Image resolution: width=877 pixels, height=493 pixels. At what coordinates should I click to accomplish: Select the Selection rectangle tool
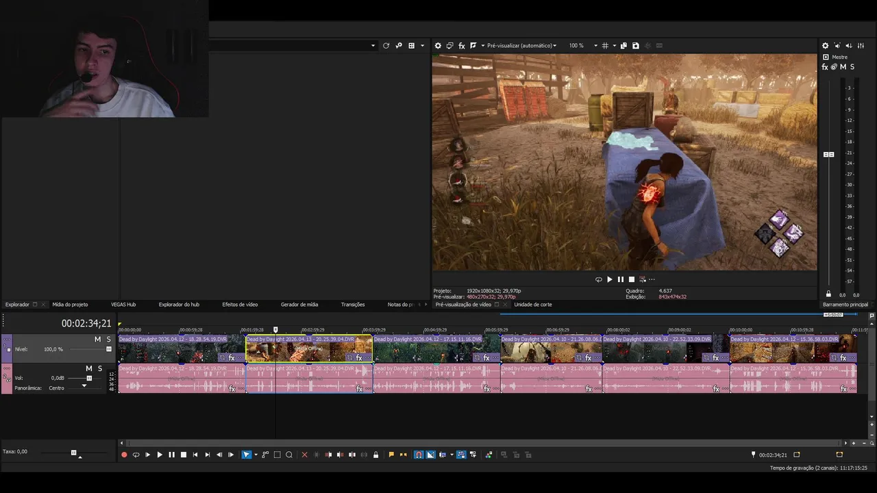click(277, 455)
